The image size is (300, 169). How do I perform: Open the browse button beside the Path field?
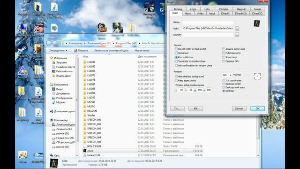coord(237,29)
